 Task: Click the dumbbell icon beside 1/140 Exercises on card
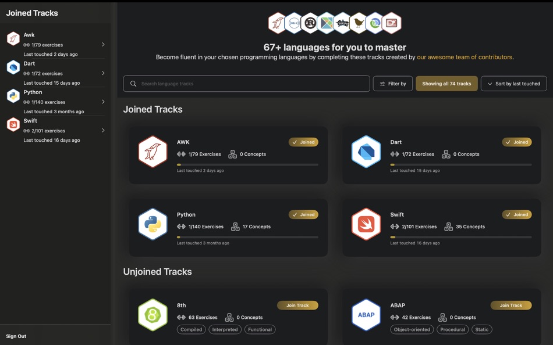tap(181, 227)
